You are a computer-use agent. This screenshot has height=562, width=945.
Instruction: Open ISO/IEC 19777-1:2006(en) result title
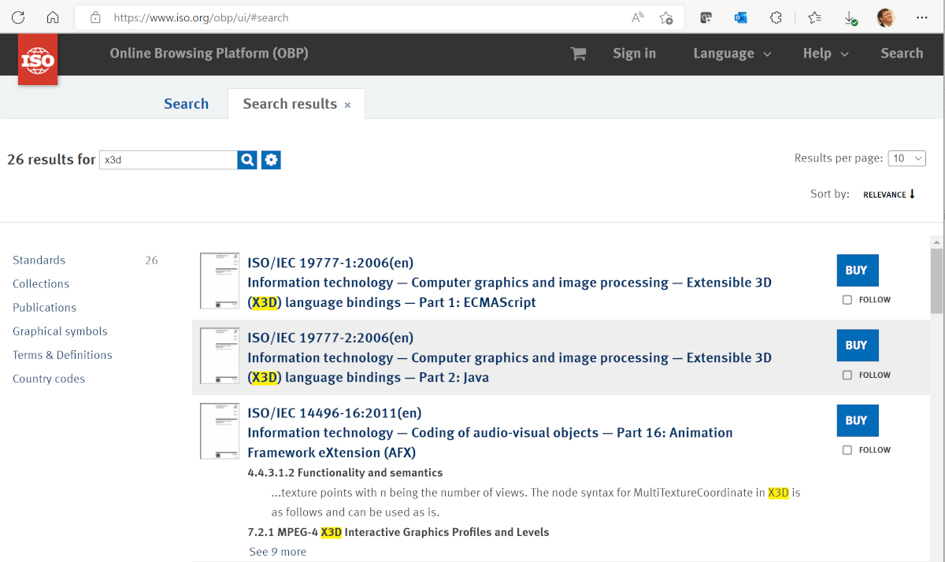tap(331, 263)
